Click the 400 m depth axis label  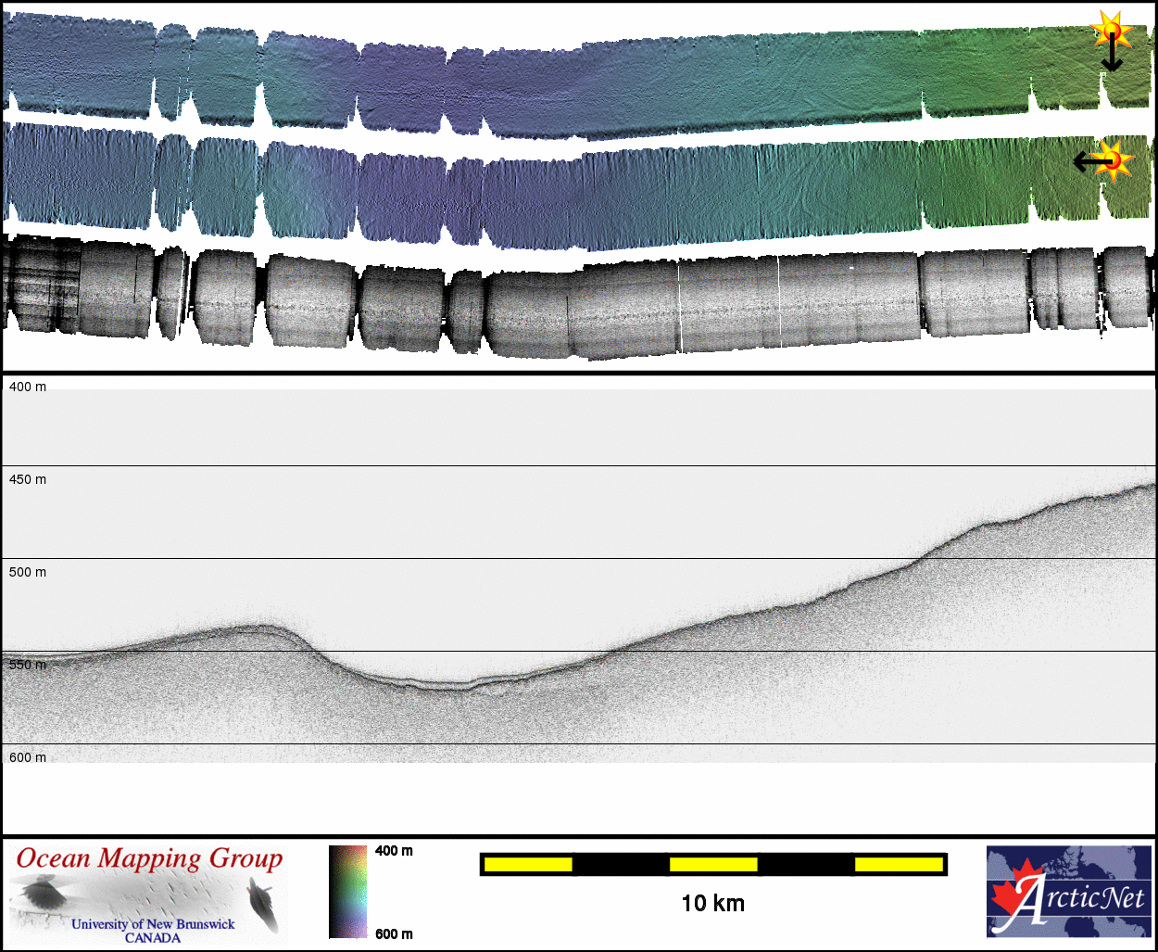point(28,387)
